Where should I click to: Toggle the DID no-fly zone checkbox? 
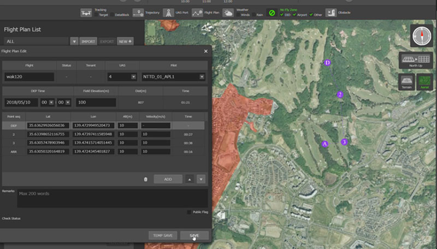pos(281,15)
